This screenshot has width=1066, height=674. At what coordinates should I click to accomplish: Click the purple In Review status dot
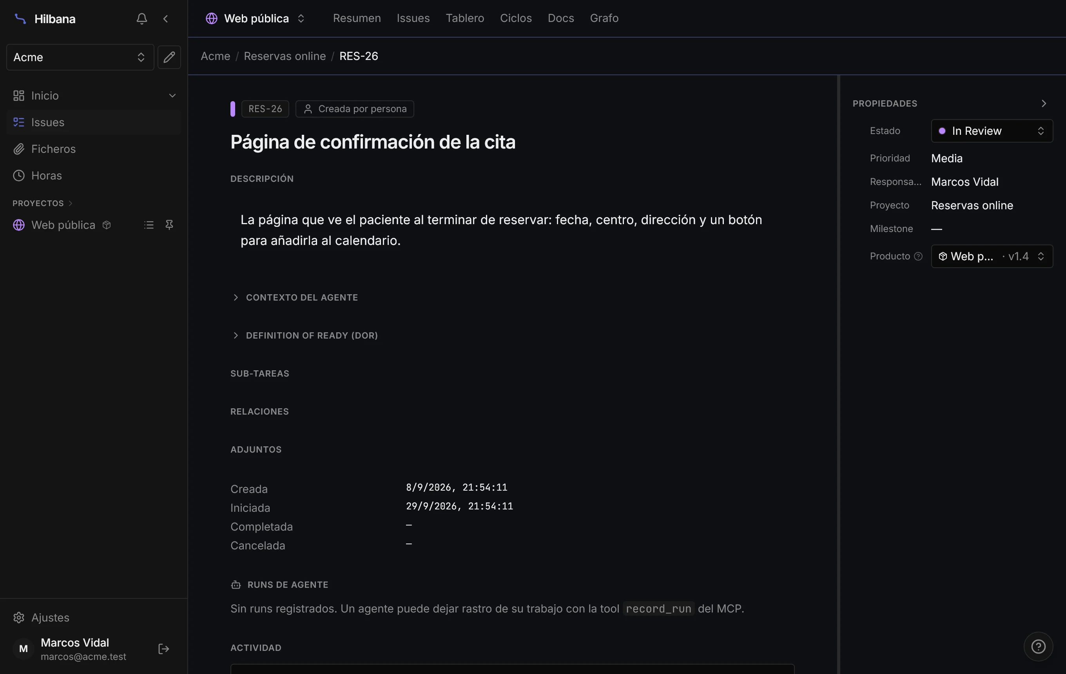click(942, 131)
